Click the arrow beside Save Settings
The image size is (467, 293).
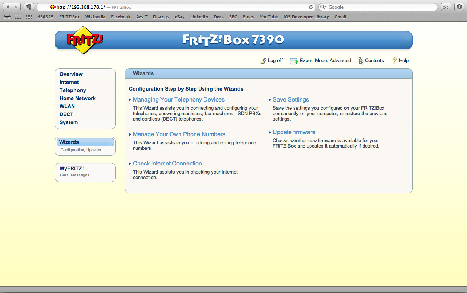pos(270,100)
